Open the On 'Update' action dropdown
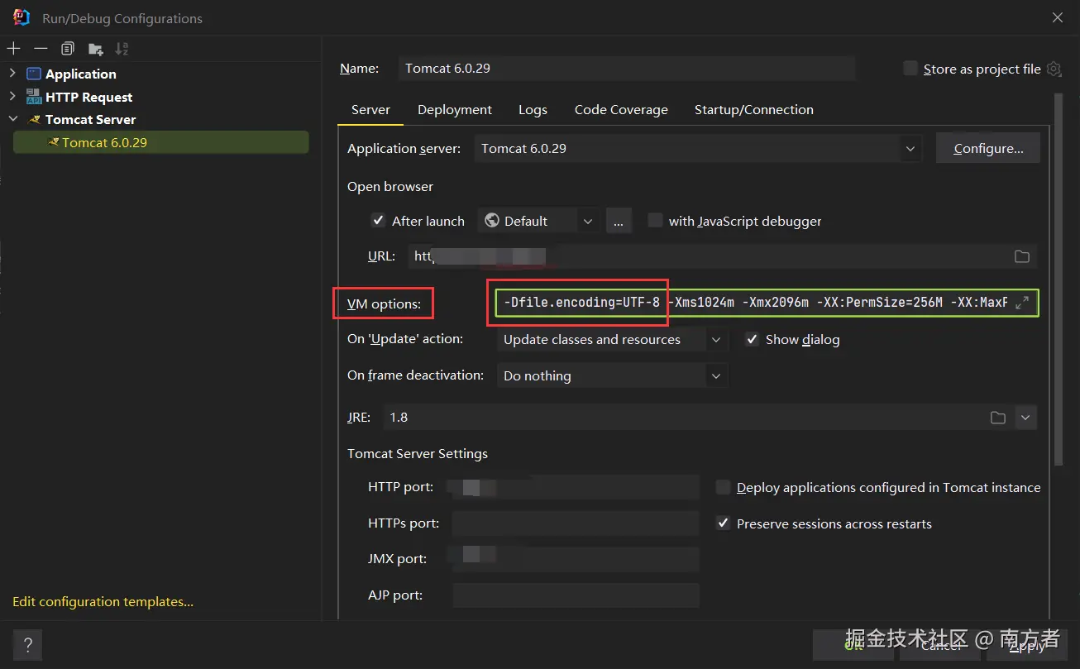 (716, 340)
